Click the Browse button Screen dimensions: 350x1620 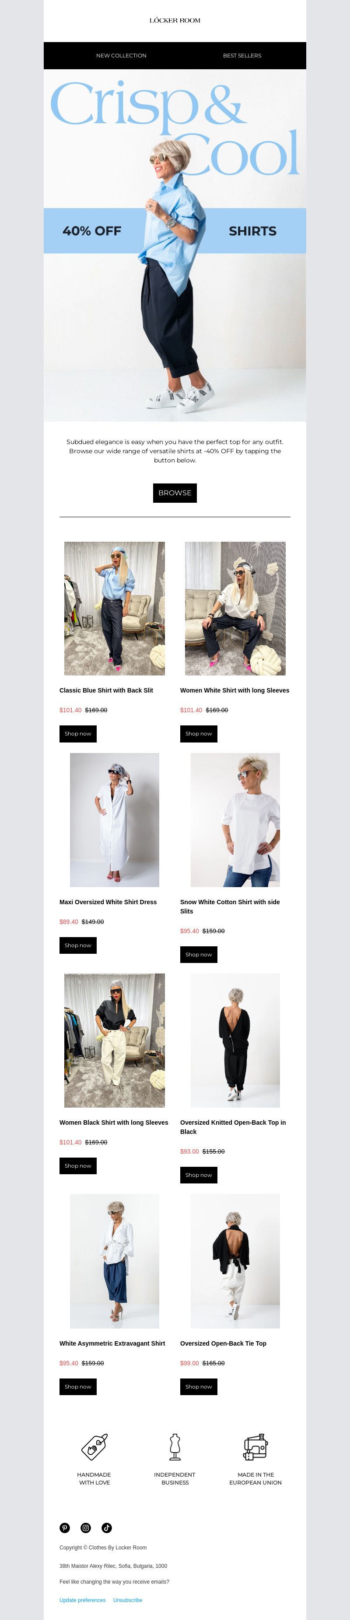175,493
